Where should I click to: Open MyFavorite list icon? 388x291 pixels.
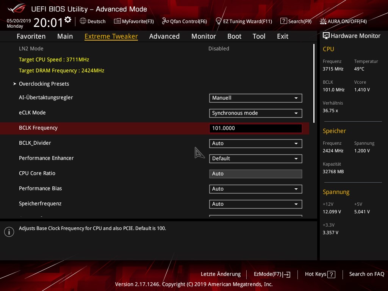point(117,21)
